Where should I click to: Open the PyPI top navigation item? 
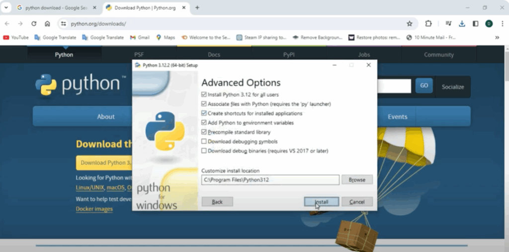(x=289, y=55)
